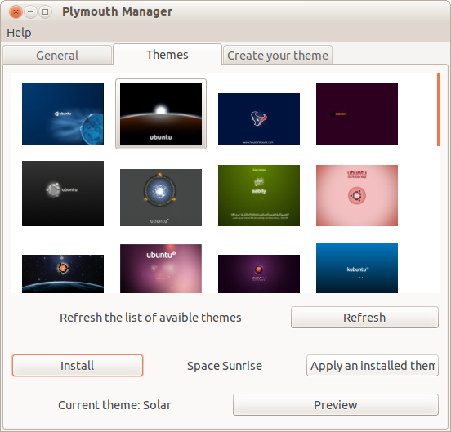Select the blue Ubuntu planet theme thumbnail
451x432 pixels.
tap(63, 114)
